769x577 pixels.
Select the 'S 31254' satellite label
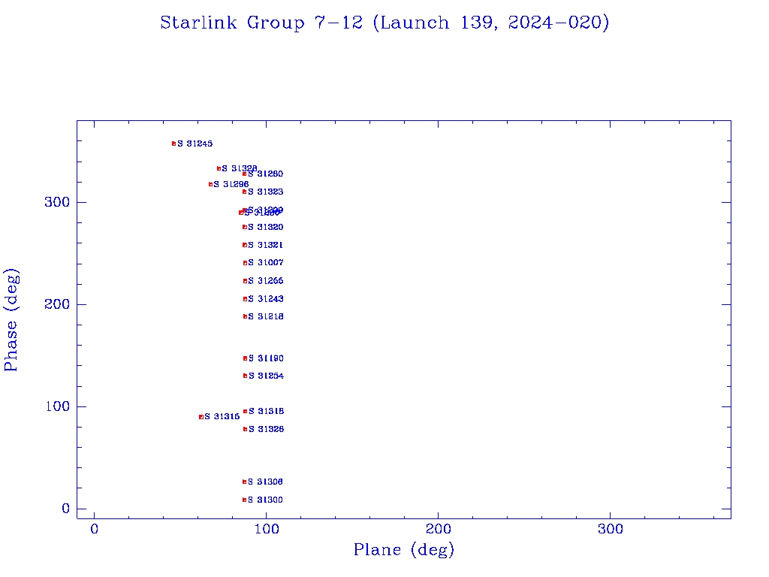click(266, 376)
